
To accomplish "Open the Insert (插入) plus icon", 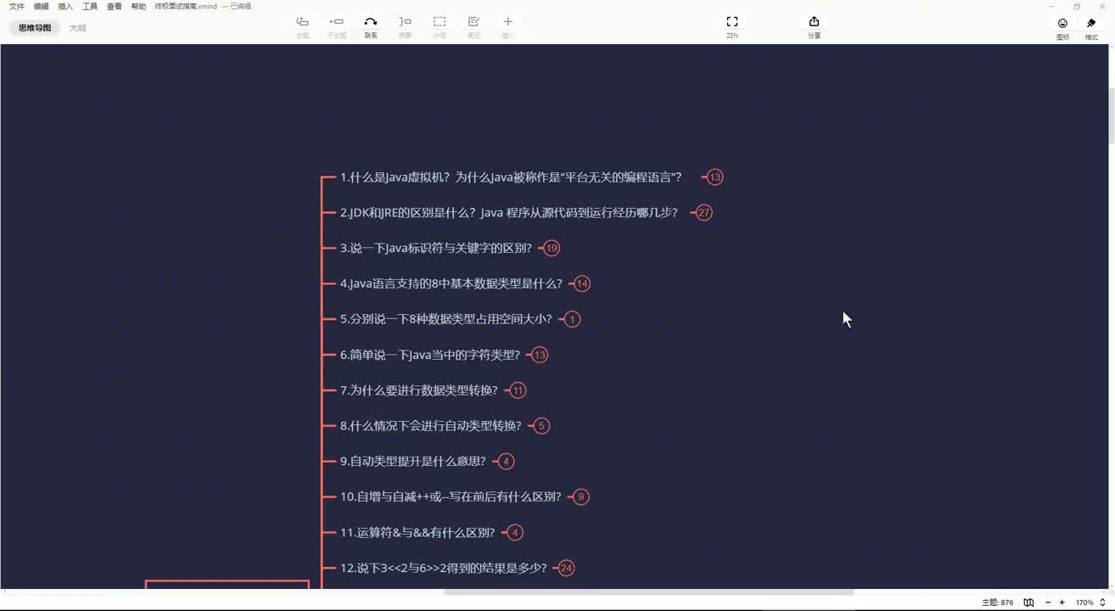I will pos(507,22).
